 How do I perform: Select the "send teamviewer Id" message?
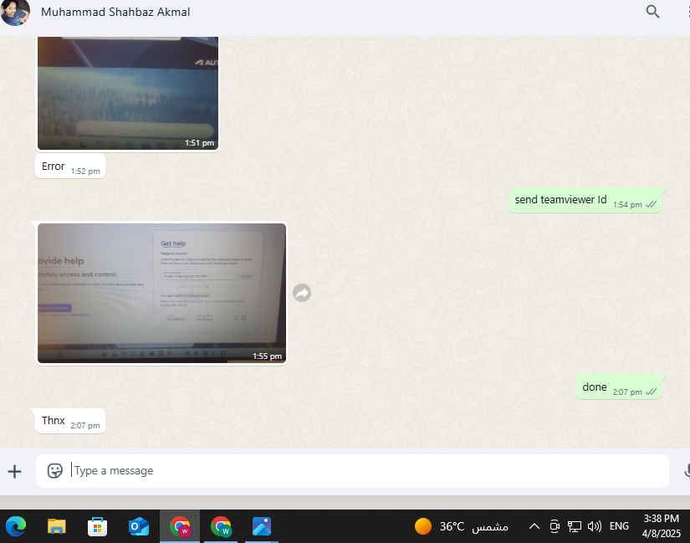coord(585,200)
